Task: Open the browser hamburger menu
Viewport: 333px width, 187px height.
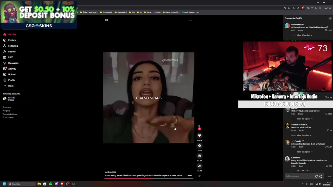Action: (330, 8)
